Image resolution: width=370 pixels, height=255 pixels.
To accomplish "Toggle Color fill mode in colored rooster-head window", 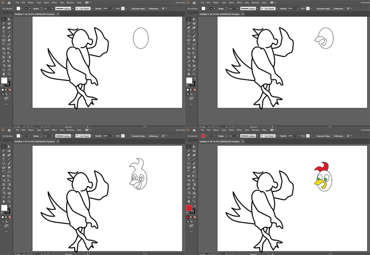I will tap(188, 217).
